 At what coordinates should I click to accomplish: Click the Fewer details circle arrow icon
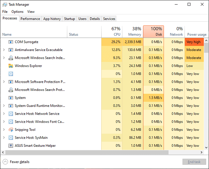5,162
